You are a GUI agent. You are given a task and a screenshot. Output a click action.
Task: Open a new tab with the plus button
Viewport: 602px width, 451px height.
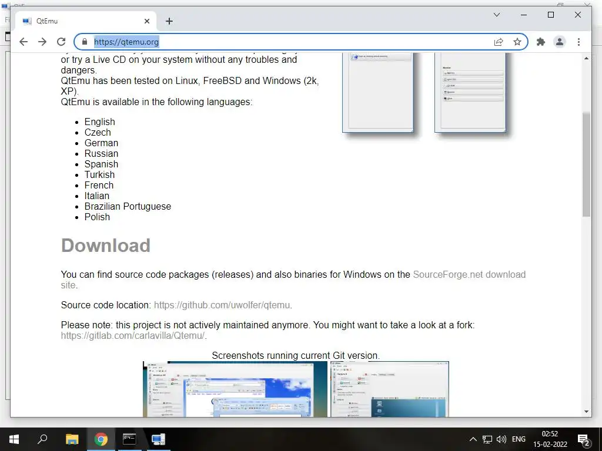(x=169, y=21)
